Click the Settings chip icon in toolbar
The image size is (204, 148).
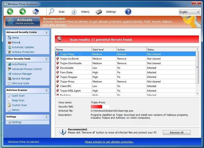(99, 12)
